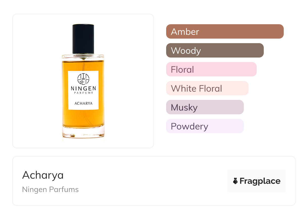The image size is (308, 218).
Task: Click the Fragplace logo
Action: pos(257,181)
